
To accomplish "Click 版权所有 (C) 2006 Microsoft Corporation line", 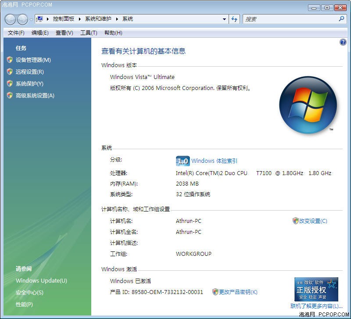I will (x=180, y=88).
